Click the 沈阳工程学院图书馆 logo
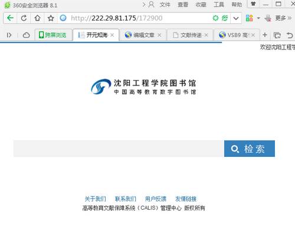This screenshot has height=225, width=295. 143,86
